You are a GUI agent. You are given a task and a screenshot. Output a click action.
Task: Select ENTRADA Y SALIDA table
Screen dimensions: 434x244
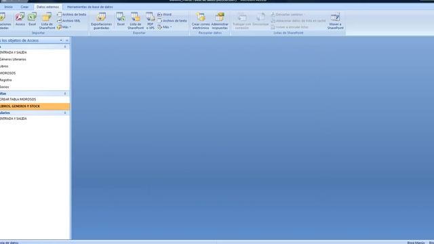[35, 53]
